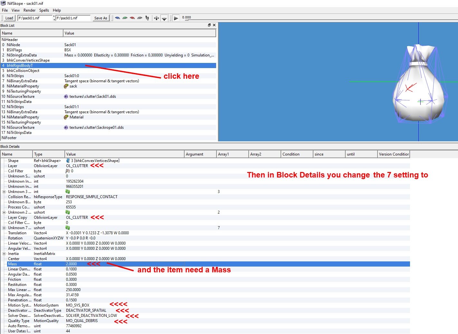Screen dimensions: 458x334
Task: Click the Max Linear value 250.0000
Action: 73,290
